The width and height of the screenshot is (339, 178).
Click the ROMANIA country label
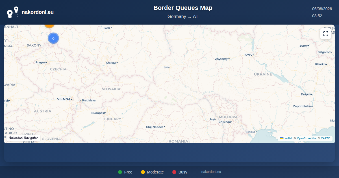178,141
